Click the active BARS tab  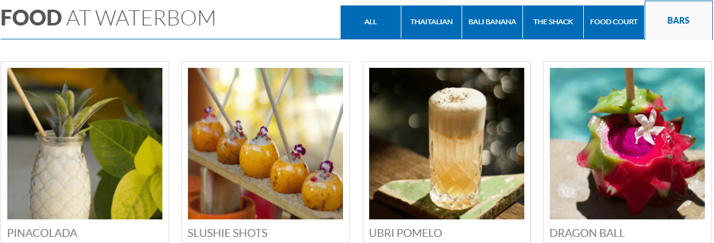(679, 21)
